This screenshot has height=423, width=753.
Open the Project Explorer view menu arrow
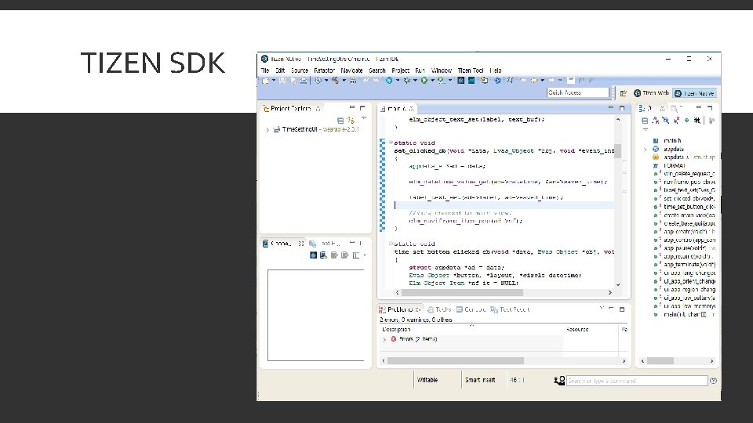364,118
